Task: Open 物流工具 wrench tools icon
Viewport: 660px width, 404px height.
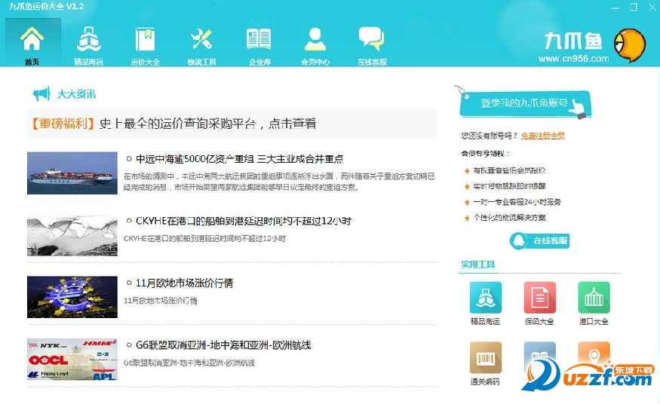Action: pos(201,39)
